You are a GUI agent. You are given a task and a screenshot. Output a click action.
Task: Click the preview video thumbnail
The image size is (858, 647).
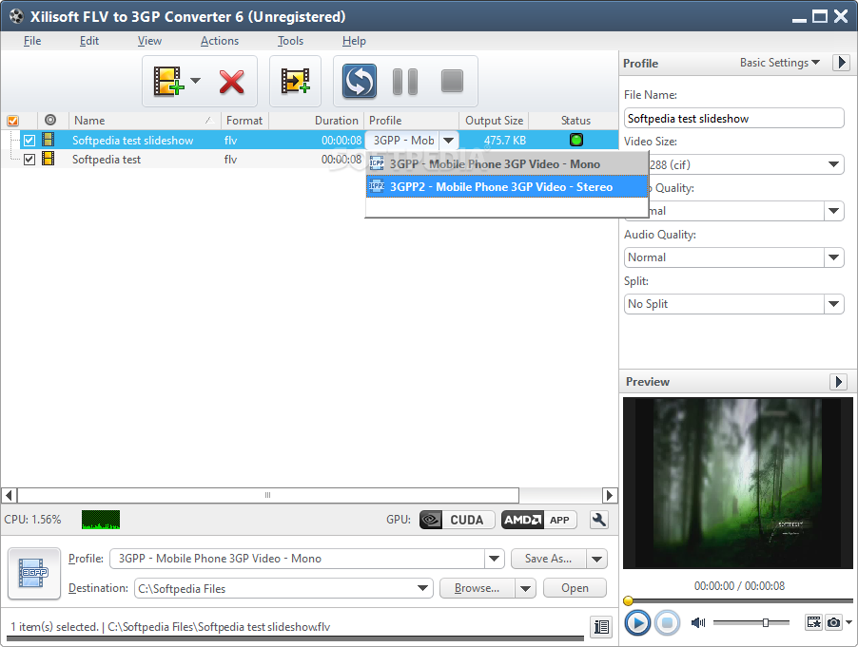[737, 483]
